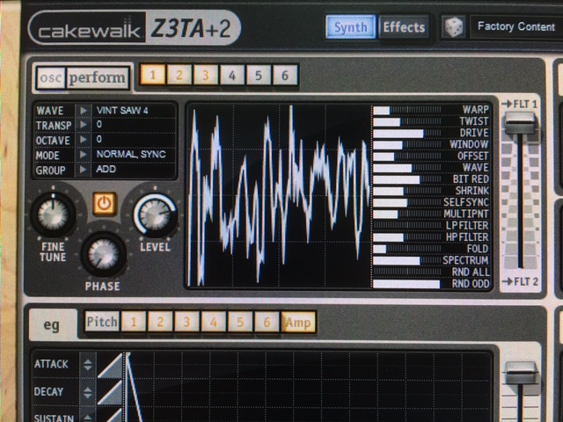Select the Amp envelope button
The image size is (563, 422).
click(298, 323)
